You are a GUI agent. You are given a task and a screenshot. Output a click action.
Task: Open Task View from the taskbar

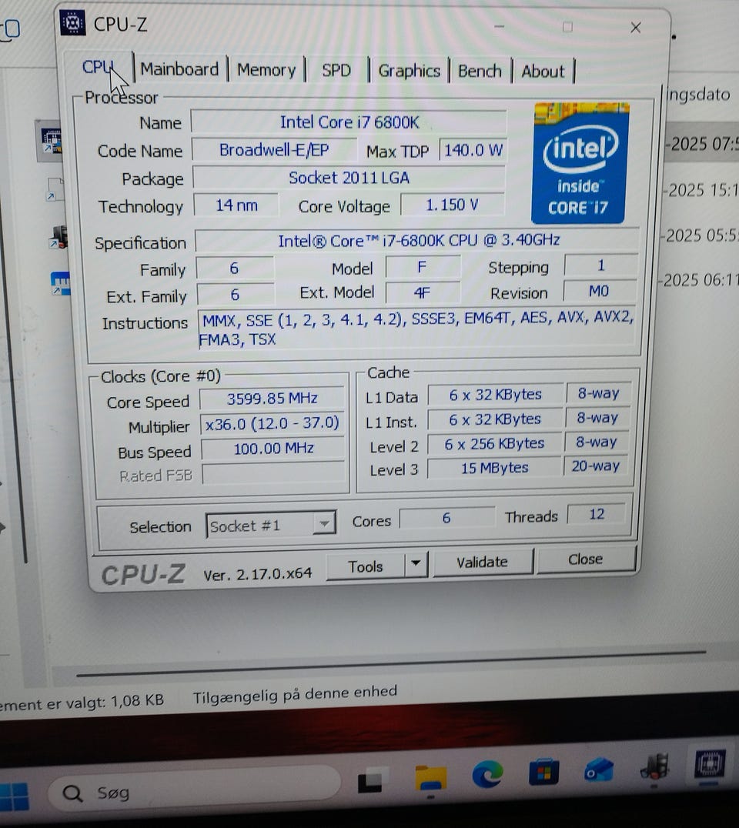(369, 782)
